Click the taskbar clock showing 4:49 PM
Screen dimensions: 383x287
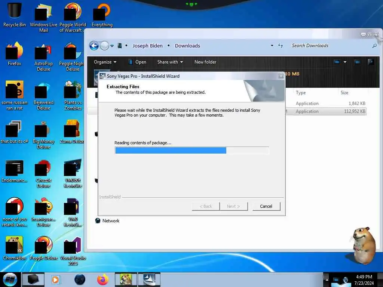point(364,280)
